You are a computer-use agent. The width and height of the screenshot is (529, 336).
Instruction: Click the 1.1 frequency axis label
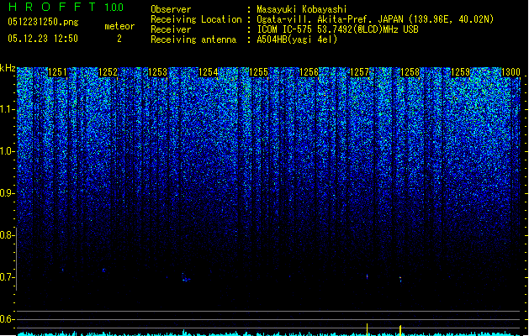tap(8, 109)
